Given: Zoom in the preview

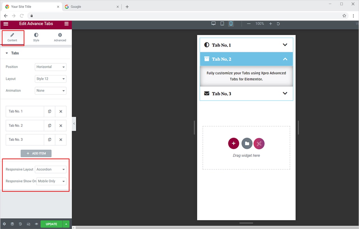Looking at the screenshot, I should (270, 24).
